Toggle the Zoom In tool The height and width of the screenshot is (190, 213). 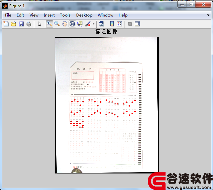pyautogui.click(x=49, y=24)
